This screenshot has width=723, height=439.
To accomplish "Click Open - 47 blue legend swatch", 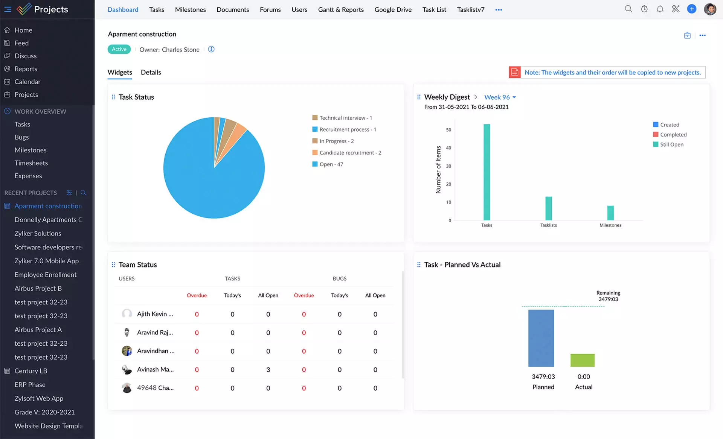I will [315, 164].
